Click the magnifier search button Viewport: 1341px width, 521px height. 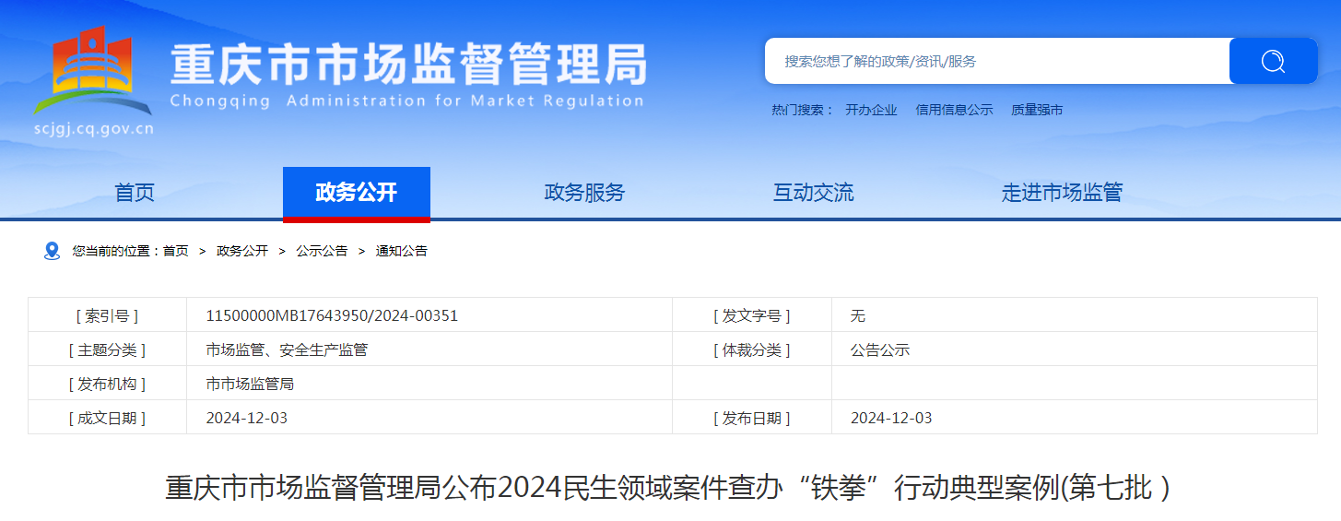pos(1273,61)
